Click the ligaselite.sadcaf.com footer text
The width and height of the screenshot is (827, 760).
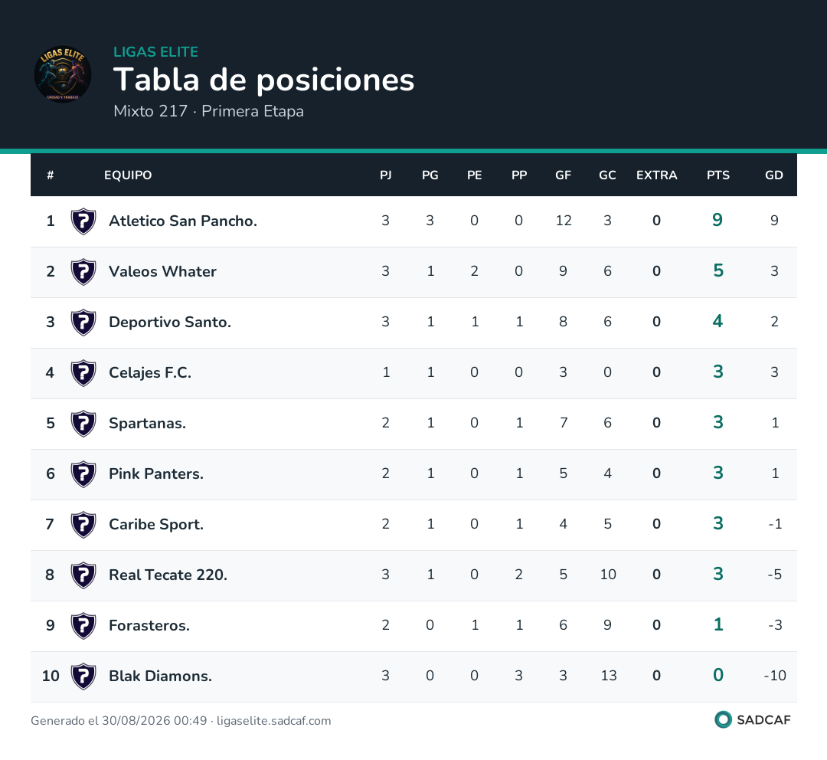tap(273, 721)
